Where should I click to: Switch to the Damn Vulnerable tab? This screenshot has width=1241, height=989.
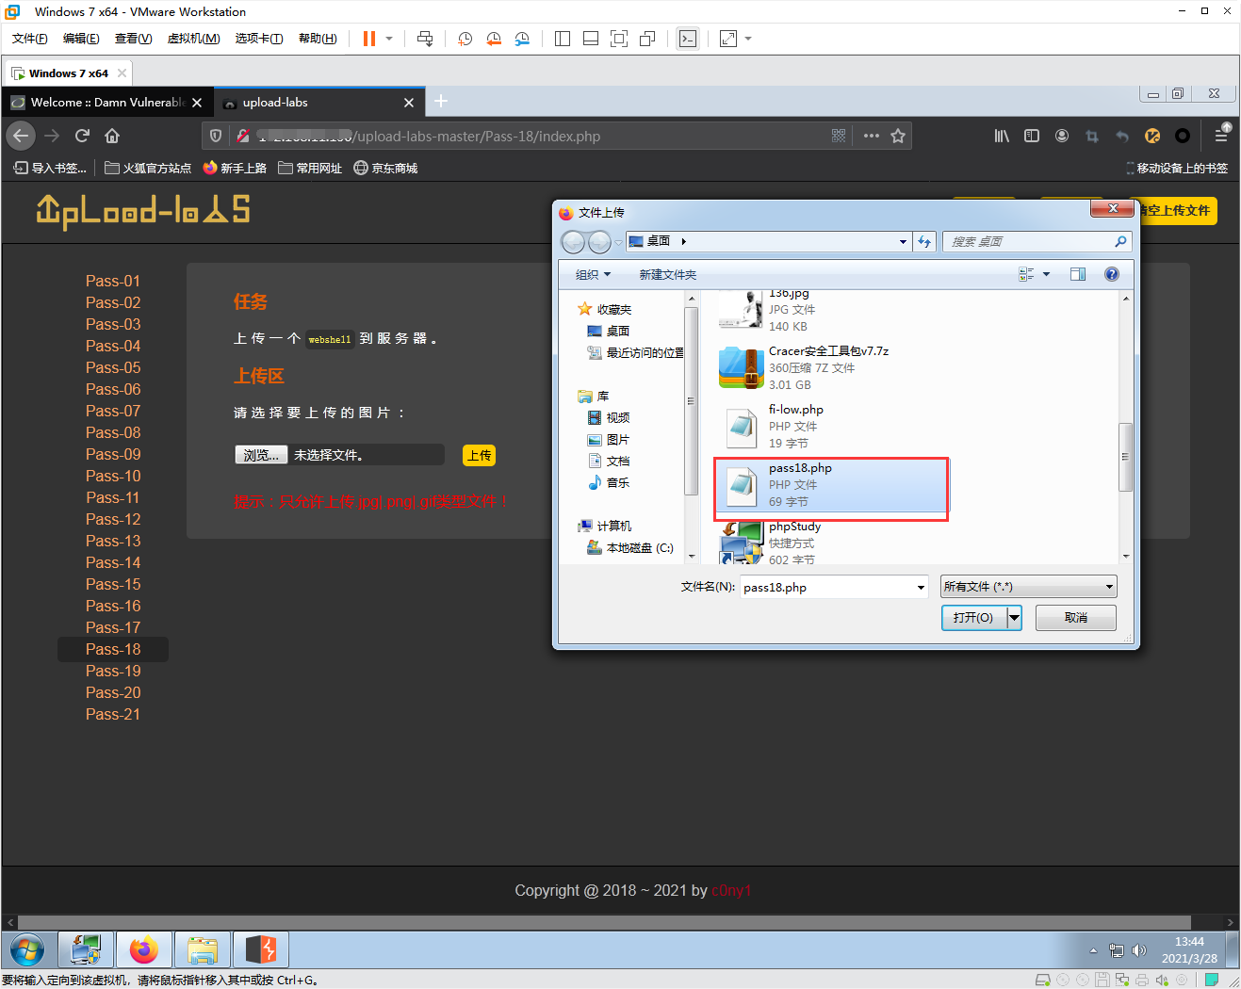click(104, 102)
